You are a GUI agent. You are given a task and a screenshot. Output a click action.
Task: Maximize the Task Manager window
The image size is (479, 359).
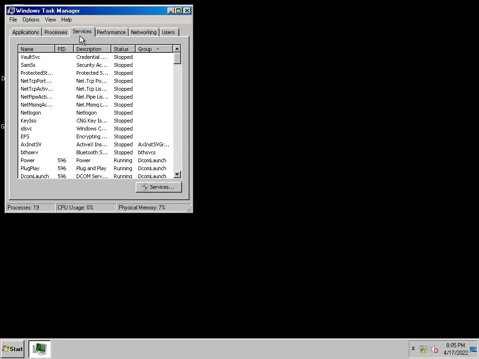[x=178, y=11]
